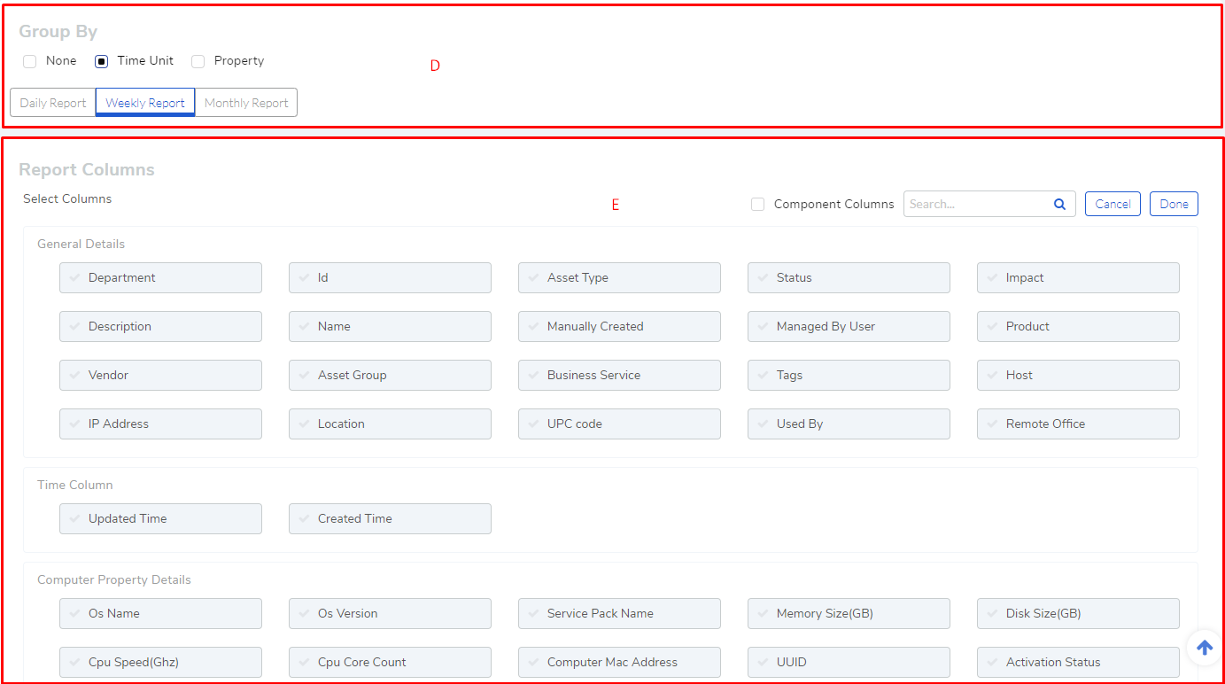The width and height of the screenshot is (1225, 684).
Task: Click the Group By heading
Action: [x=58, y=32]
